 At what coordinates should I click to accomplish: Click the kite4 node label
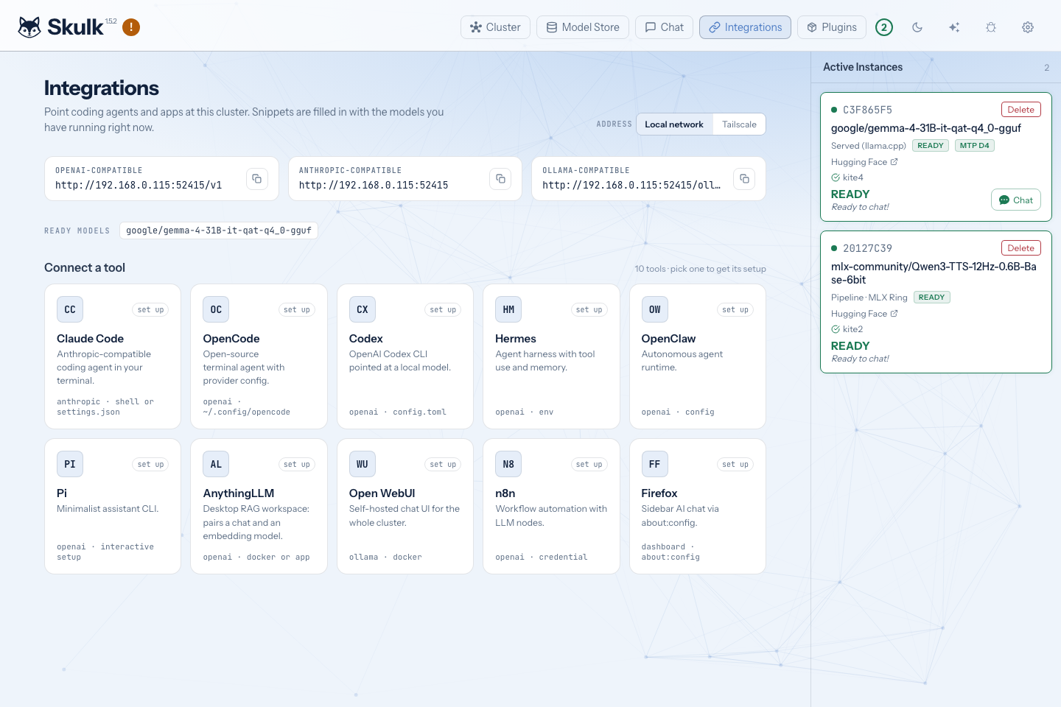click(852, 177)
